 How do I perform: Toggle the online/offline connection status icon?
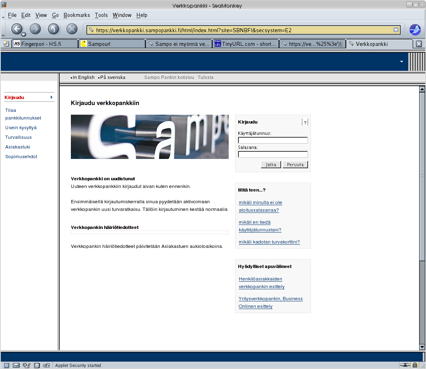tap(404, 365)
